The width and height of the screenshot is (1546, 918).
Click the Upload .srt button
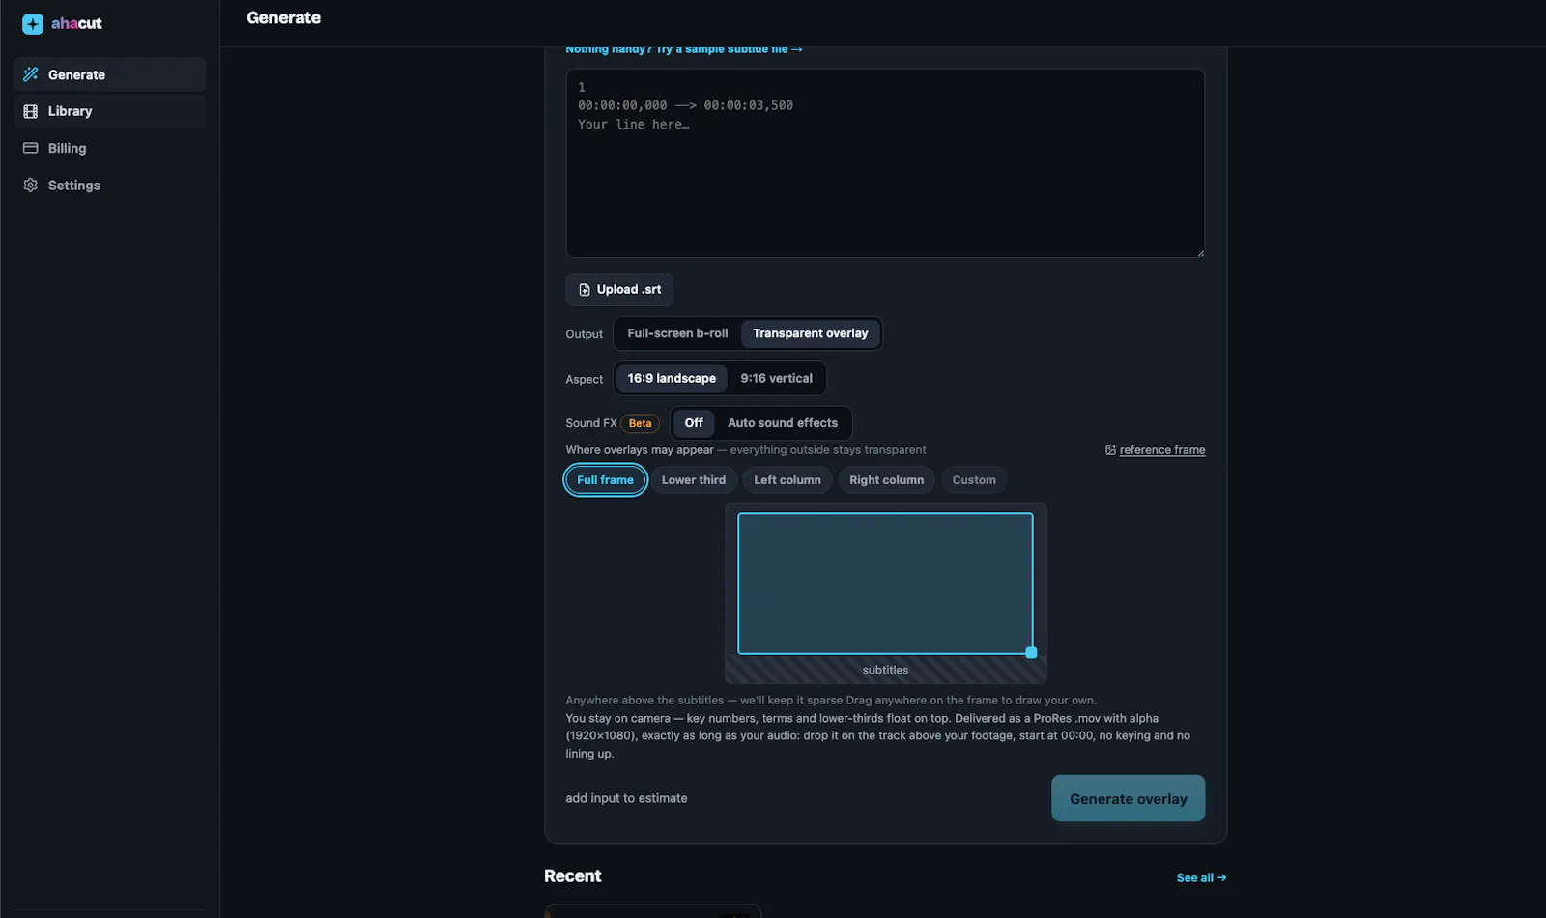[619, 290]
